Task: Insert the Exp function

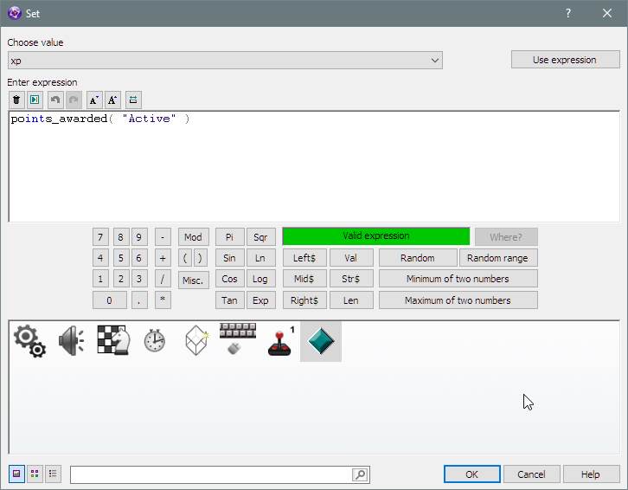Action: (260, 300)
